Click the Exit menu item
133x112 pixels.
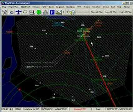pyautogui.click(x=113, y=7)
